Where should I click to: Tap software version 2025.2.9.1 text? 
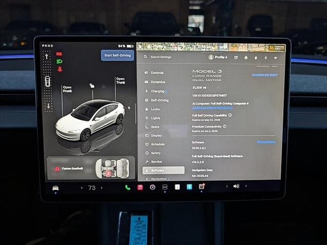[x=199, y=148]
